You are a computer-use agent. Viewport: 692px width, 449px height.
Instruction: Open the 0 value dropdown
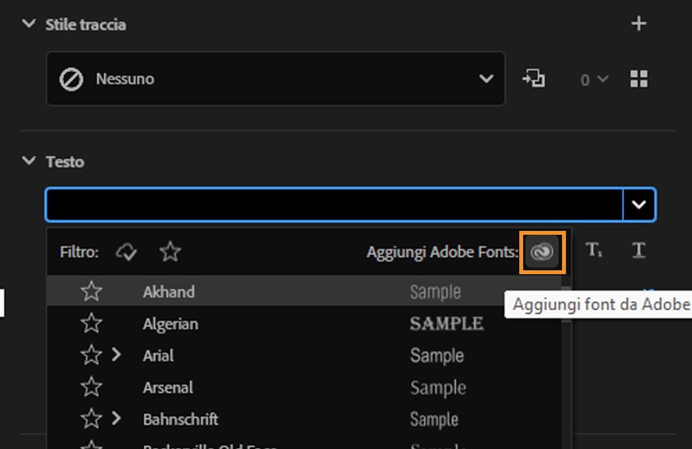[594, 79]
